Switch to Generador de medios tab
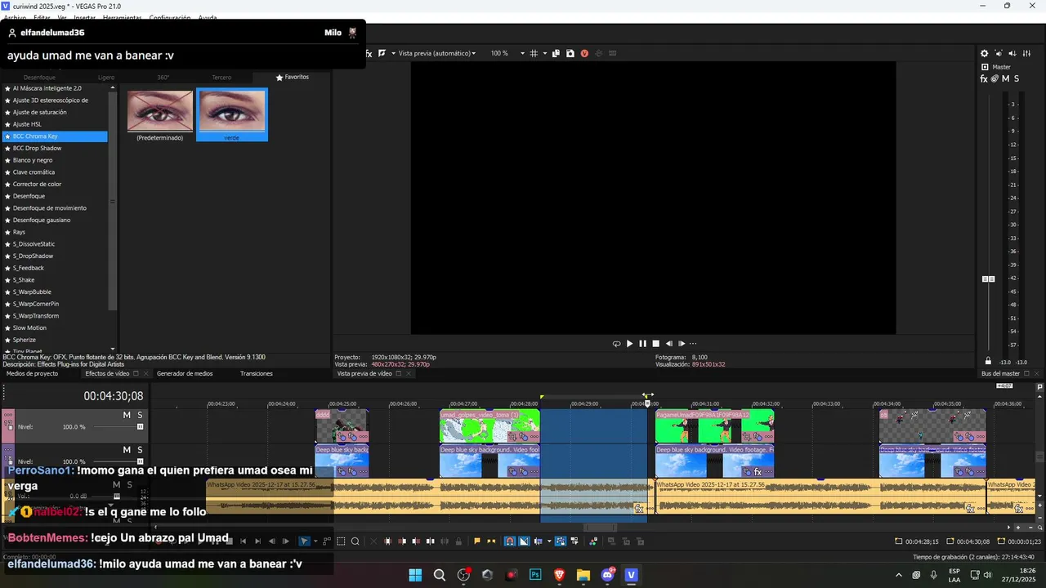Viewport: 1046px width, 588px height. pyautogui.click(x=185, y=373)
